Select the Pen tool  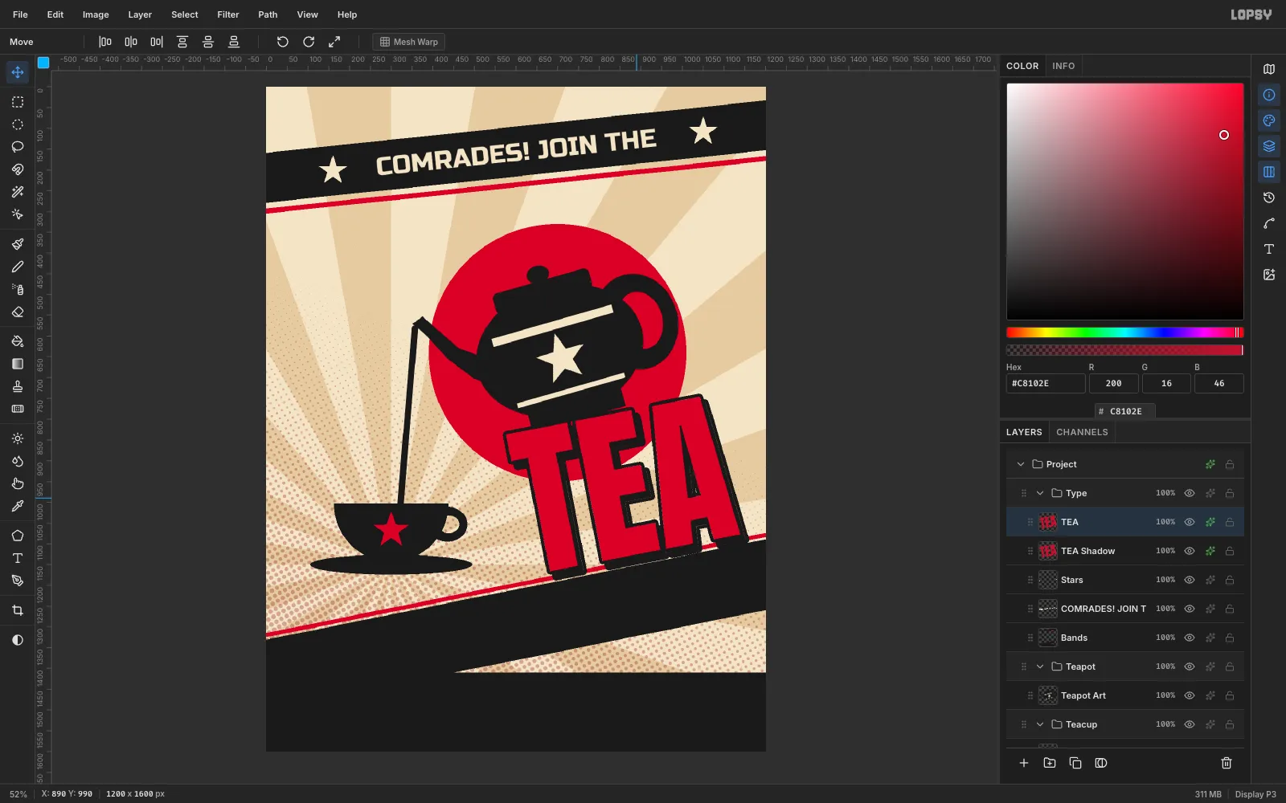[18, 581]
